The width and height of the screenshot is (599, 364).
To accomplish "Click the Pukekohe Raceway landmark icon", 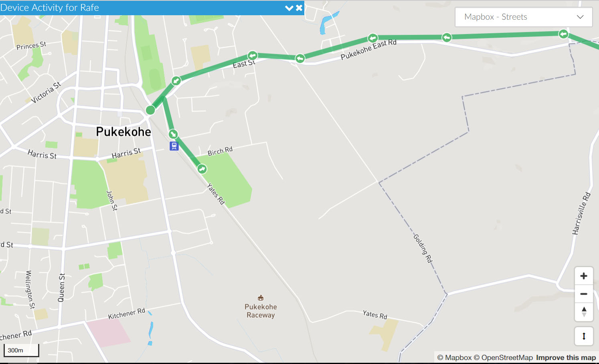I will [x=261, y=298].
